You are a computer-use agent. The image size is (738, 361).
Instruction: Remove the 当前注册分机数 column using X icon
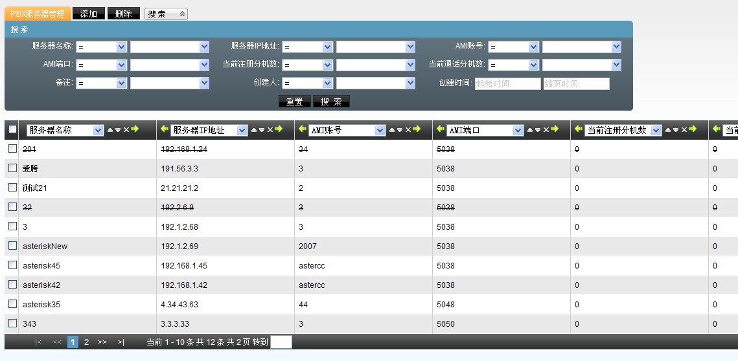(684, 130)
